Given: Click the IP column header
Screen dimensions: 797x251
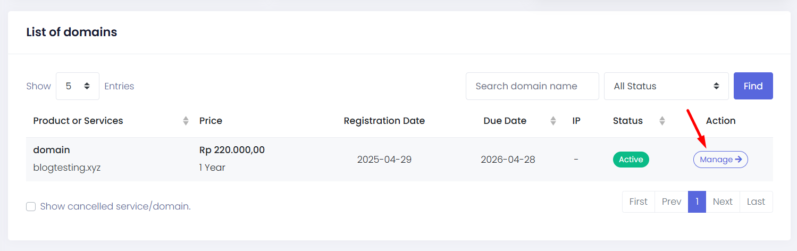Looking at the screenshot, I should pyautogui.click(x=576, y=121).
